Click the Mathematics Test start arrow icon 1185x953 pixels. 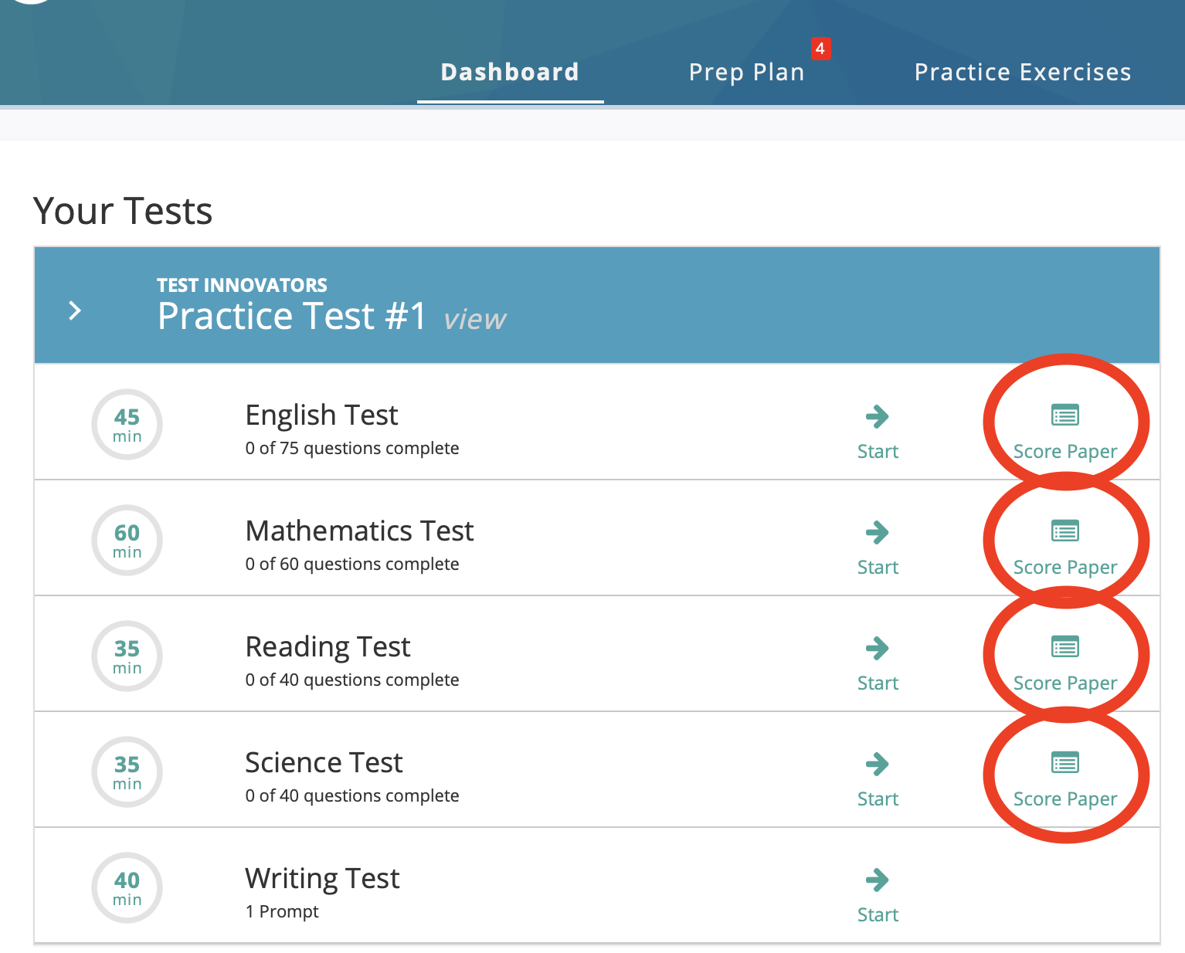click(877, 533)
